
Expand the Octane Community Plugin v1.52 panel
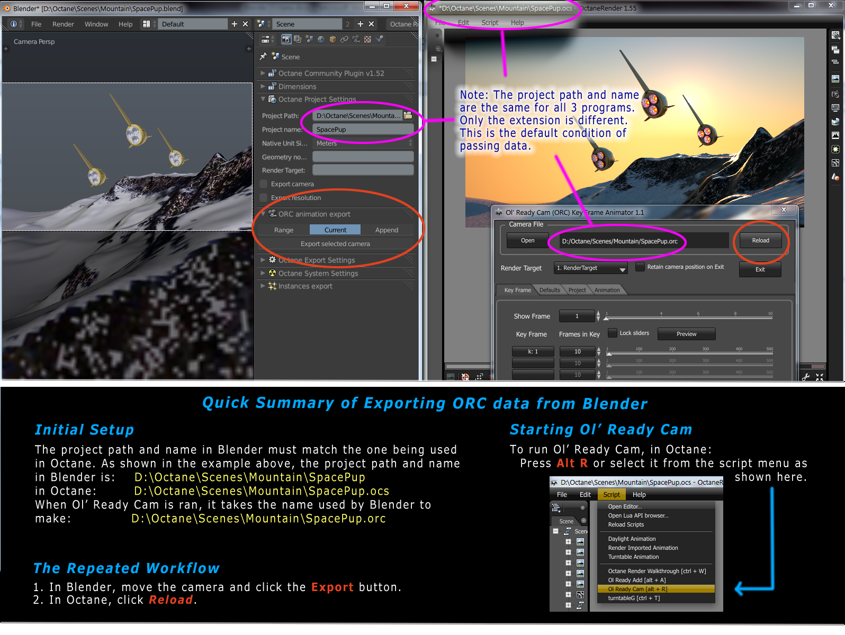pyautogui.click(x=263, y=73)
